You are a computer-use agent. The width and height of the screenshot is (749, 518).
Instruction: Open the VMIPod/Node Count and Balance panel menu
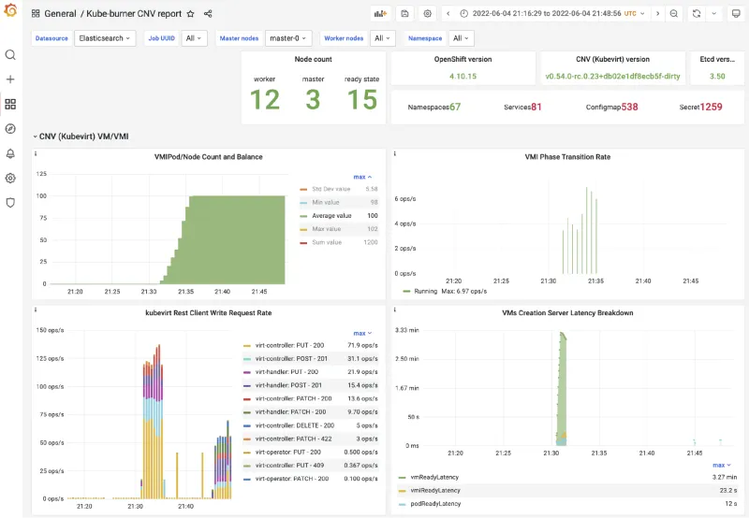coord(208,157)
